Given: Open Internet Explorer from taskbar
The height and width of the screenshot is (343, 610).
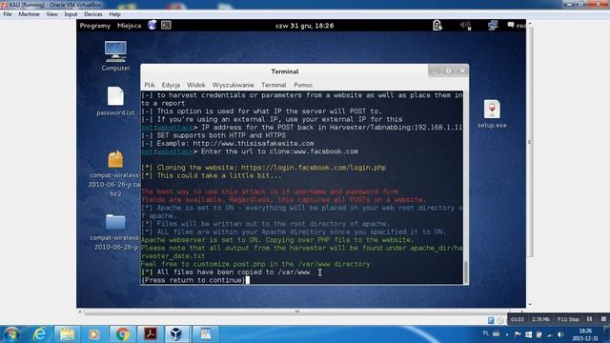Looking at the screenshot, I should tap(39, 334).
